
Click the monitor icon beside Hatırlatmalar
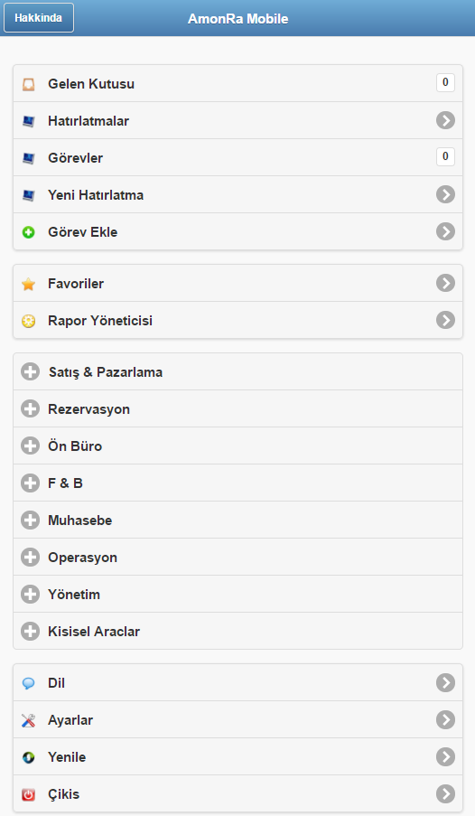tap(29, 121)
